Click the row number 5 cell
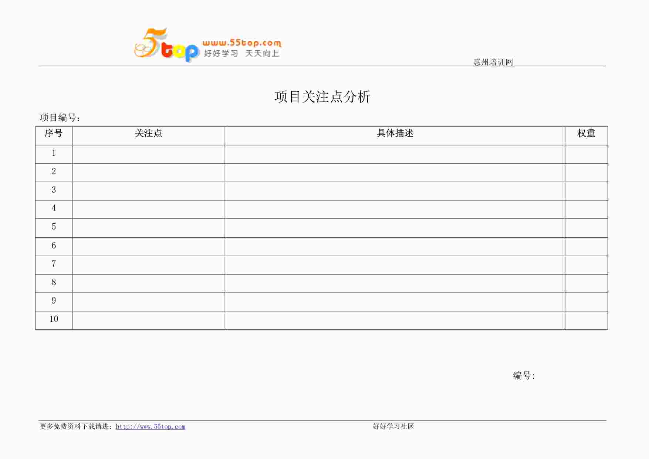 pyautogui.click(x=54, y=228)
